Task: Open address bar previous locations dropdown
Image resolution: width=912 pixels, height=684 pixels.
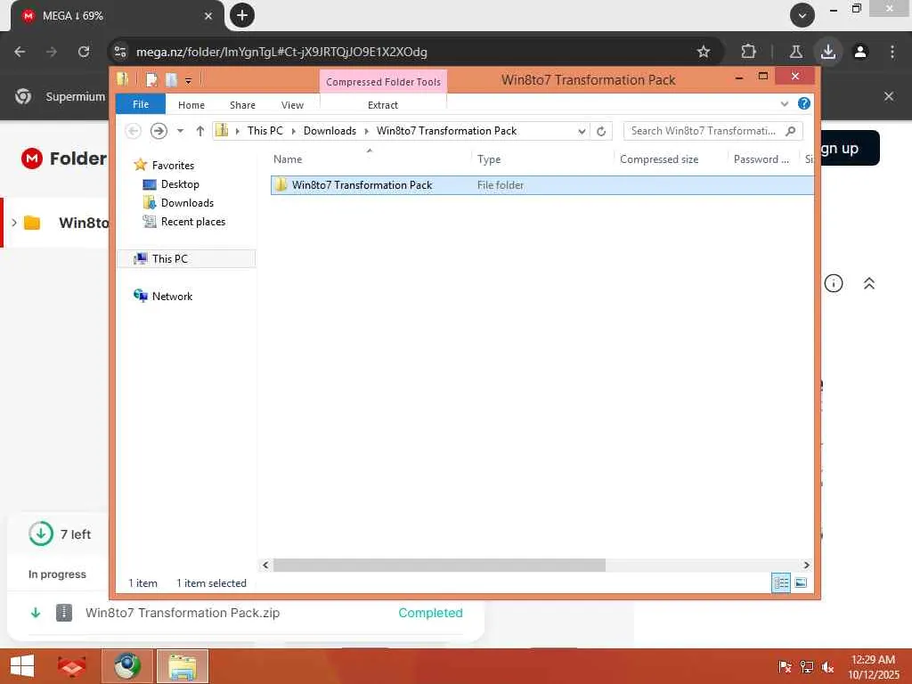Action: tap(582, 132)
